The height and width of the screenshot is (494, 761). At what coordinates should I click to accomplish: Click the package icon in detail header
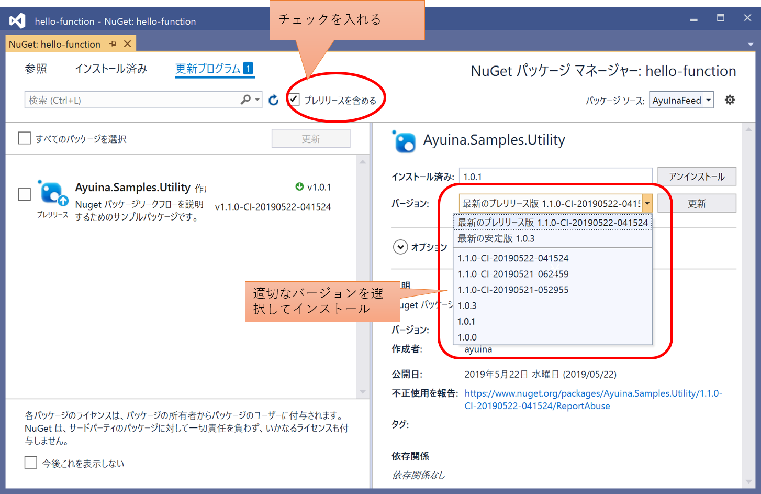(x=404, y=141)
